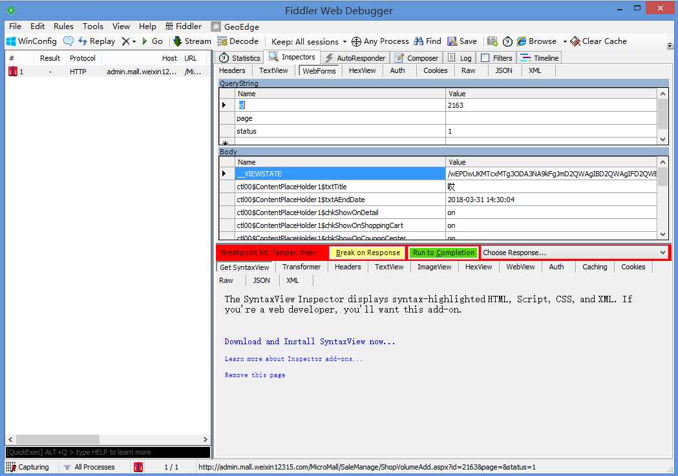The image size is (678, 476).
Task: Open Remove sessions dropdown arrow
Action: tap(134, 41)
